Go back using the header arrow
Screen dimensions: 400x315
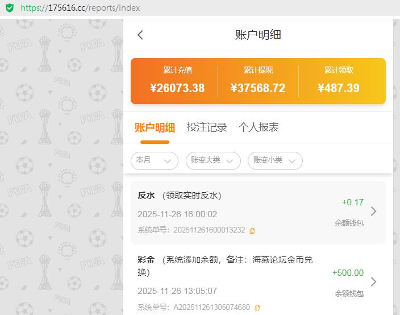coord(140,35)
